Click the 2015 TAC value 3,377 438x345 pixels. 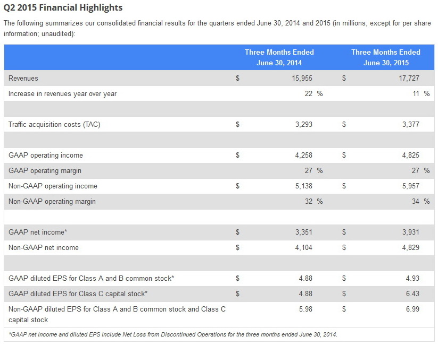pyautogui.click(x=411, y=125)
